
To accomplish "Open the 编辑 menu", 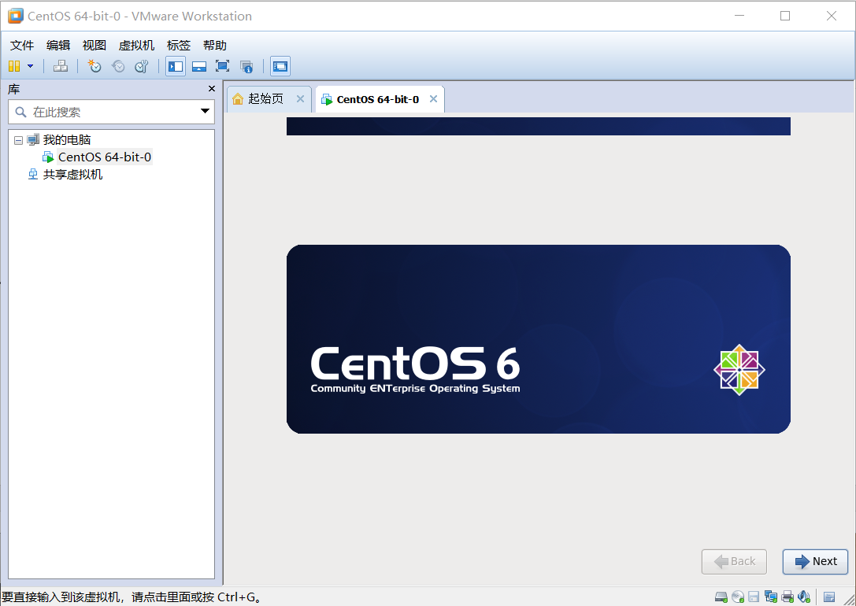I will (x=57, y=46).
